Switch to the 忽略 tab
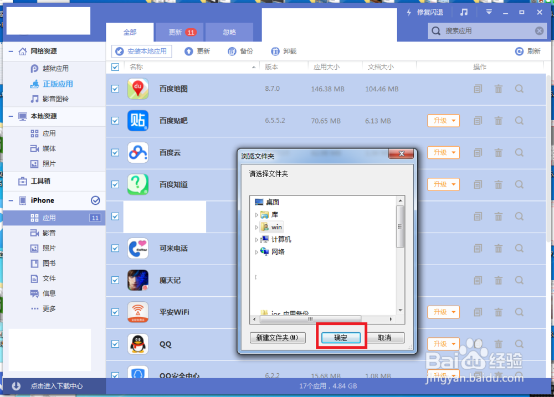The width and height of the screenshot is (554, 397). [229, 32]
